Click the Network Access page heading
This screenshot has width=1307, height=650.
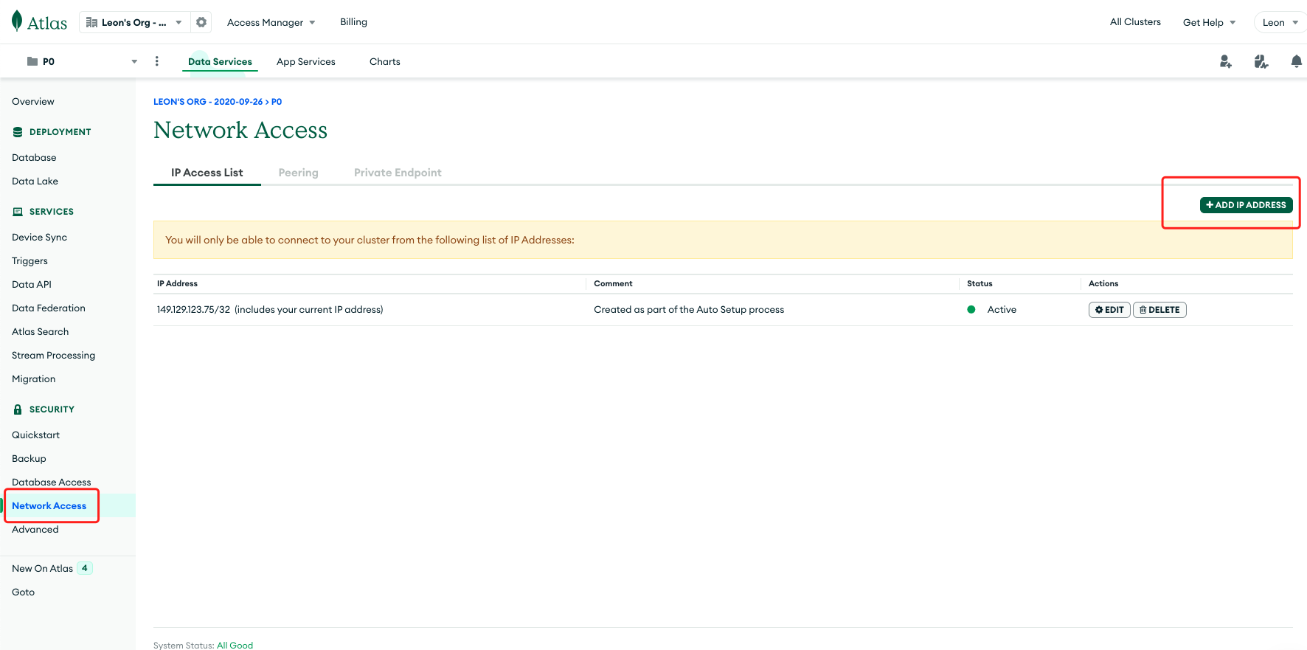(240, 131)
